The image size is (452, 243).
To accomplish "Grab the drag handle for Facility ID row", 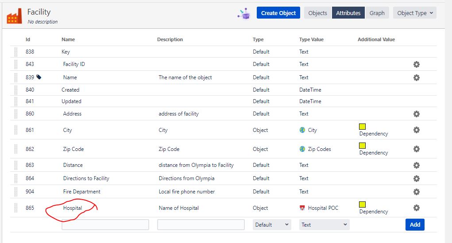I will tap(16, 64).
